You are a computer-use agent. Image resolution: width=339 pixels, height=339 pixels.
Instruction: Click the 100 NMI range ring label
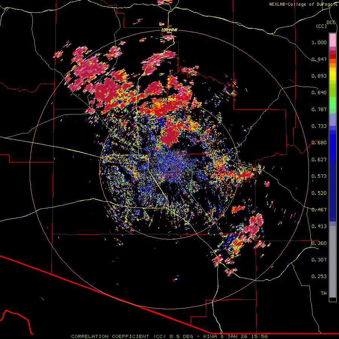[x=169, y=30]
